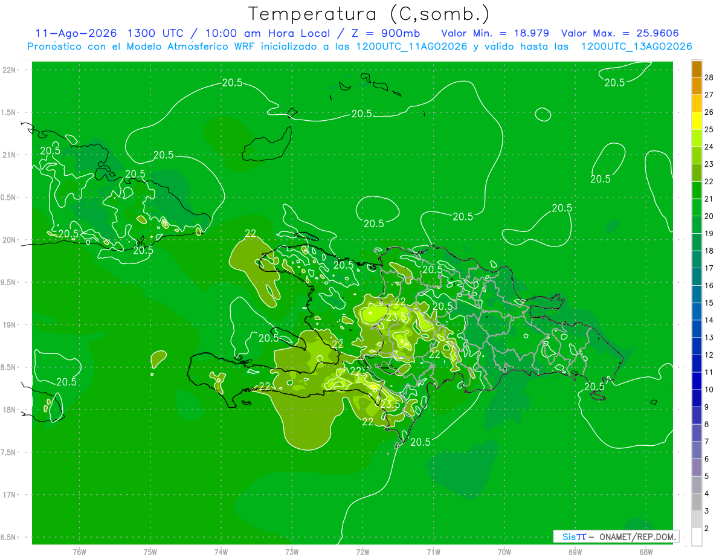Click the '76W' longitude axis label
Viewport: 725px width, 560px height.
(79, 552)
